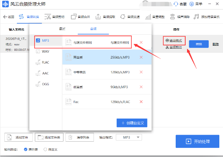Click the 清空列表 clear list button

(80, 137)
